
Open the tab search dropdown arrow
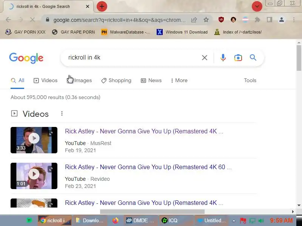point(257,6)
